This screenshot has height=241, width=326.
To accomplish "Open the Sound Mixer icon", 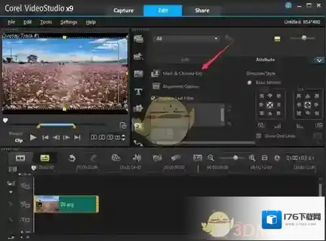I will pyautogui.click(x=137, y=157).
